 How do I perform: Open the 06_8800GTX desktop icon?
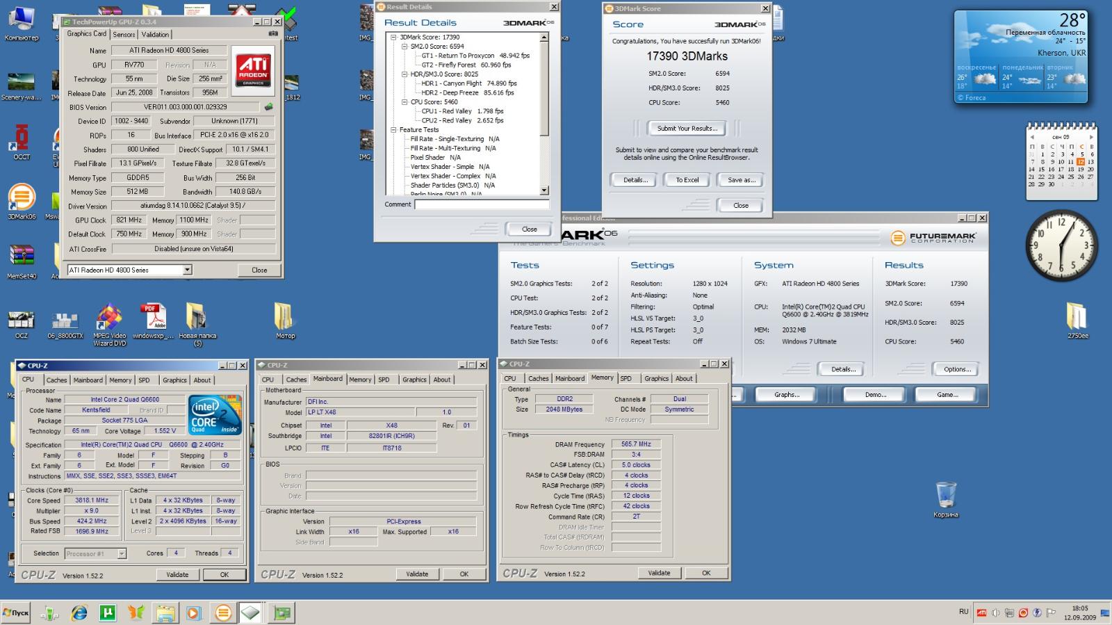point(65,324)
